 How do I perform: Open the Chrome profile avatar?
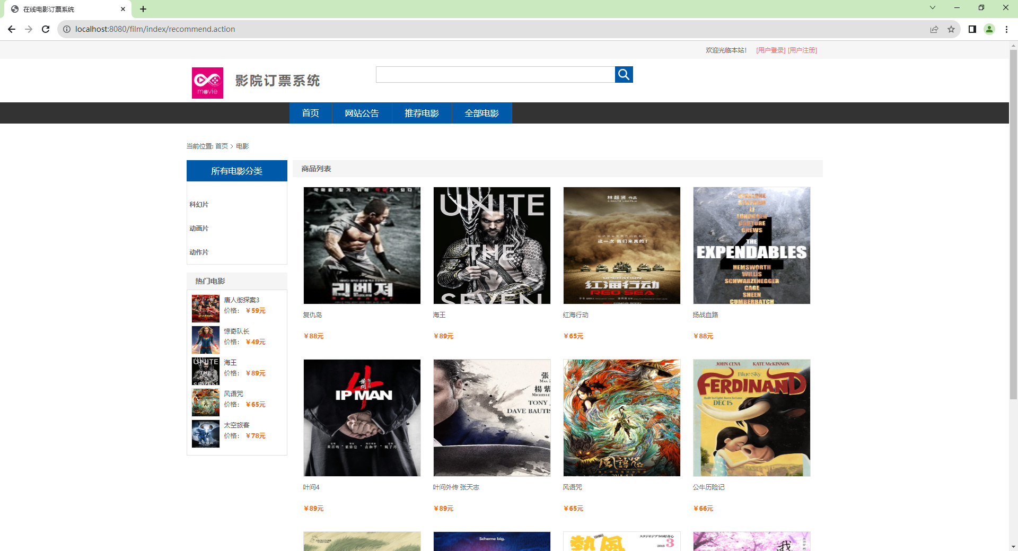coord(989,29)
